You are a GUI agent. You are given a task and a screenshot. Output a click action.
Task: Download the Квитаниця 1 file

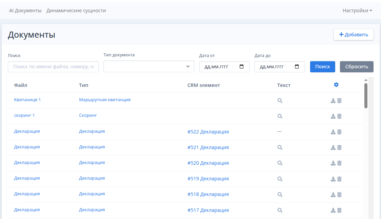[x=333, y=101]
